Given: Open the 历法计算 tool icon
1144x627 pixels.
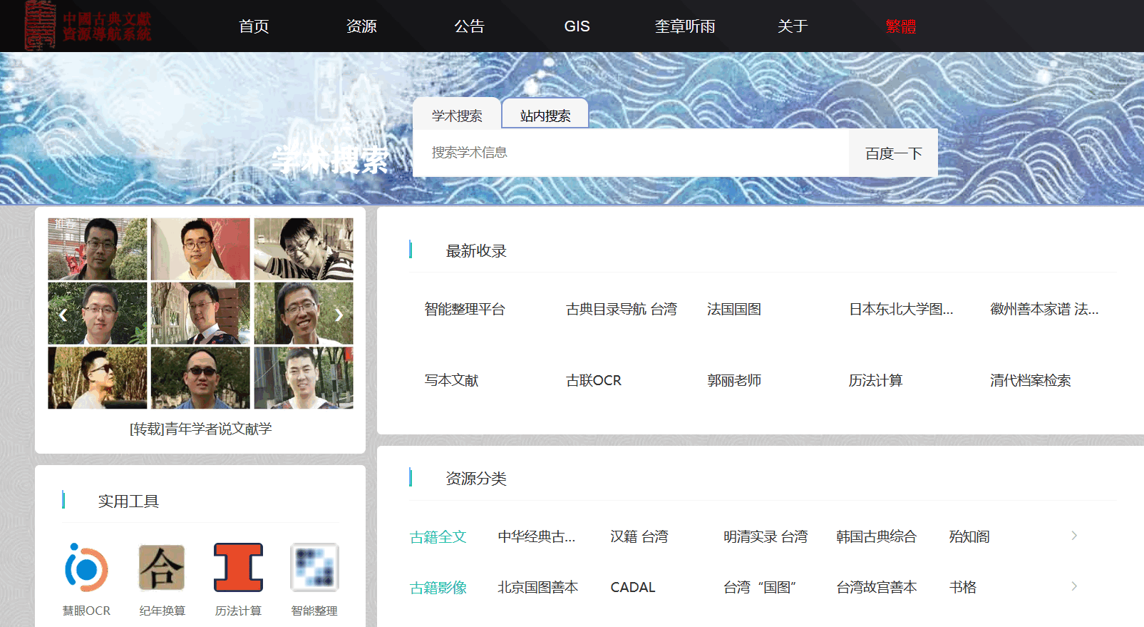Looking at the screenshot, I should [238, 568].
